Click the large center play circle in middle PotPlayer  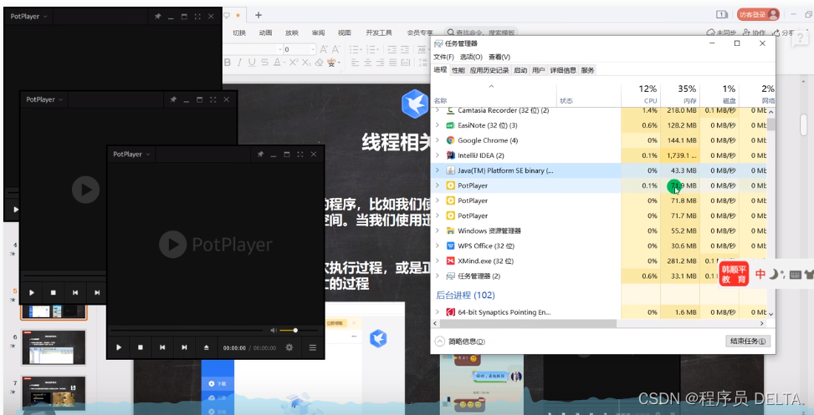(85, 190)
